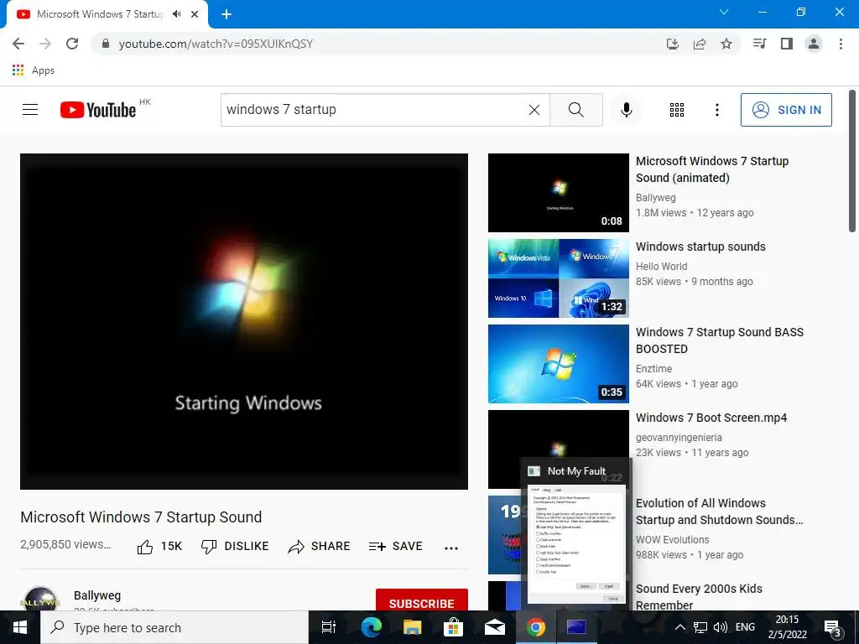Screen dimensions: 859x644
Task: Mute the tab via its speaker icon
Action: coord(176,14)
